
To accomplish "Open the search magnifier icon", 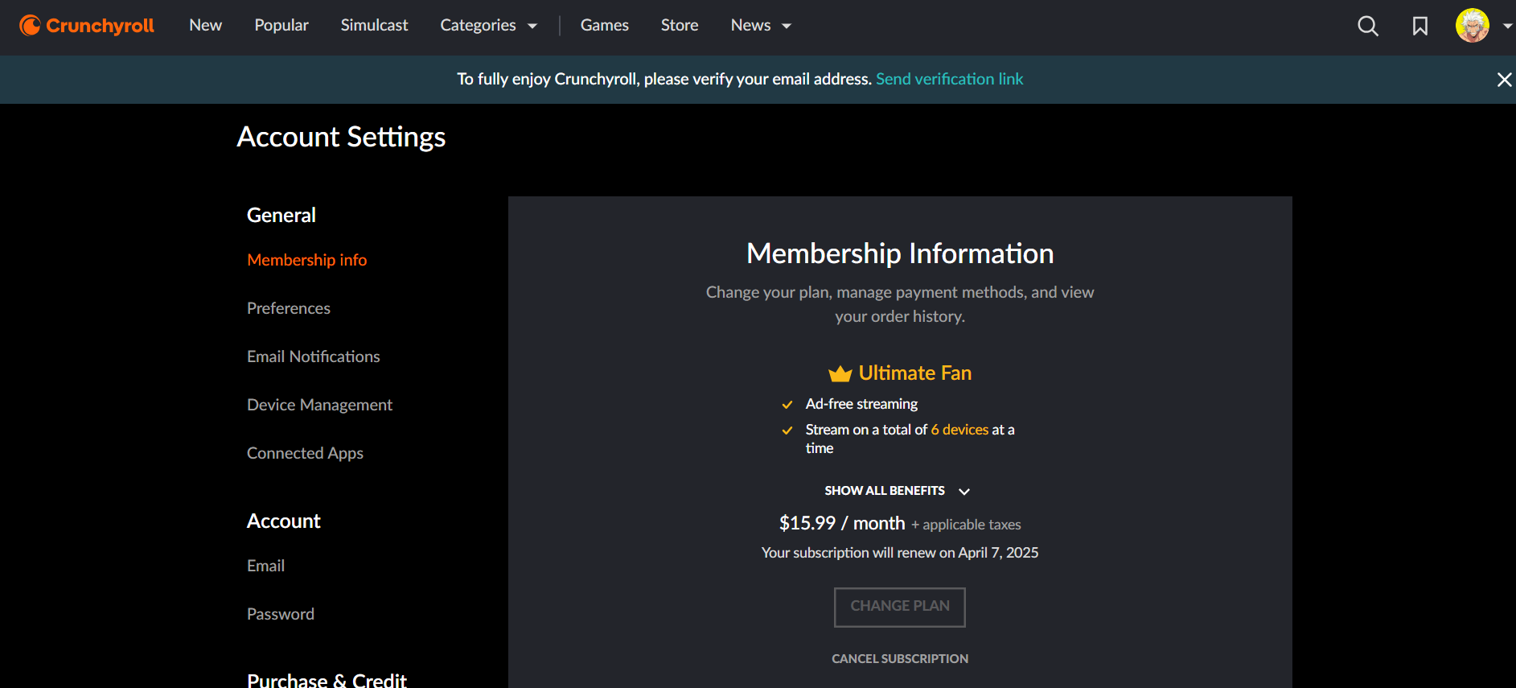I will [1367, 26].
